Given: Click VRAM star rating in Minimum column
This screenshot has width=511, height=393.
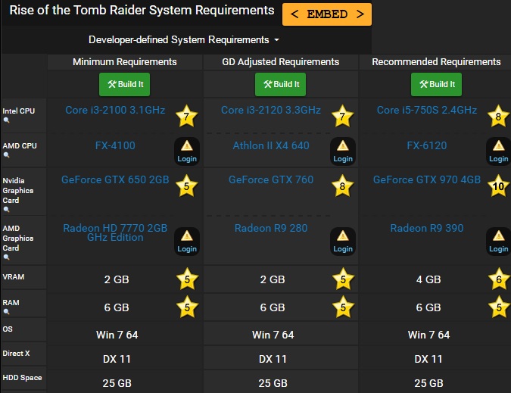Looking at the screenshot, I should coord(188,279).
